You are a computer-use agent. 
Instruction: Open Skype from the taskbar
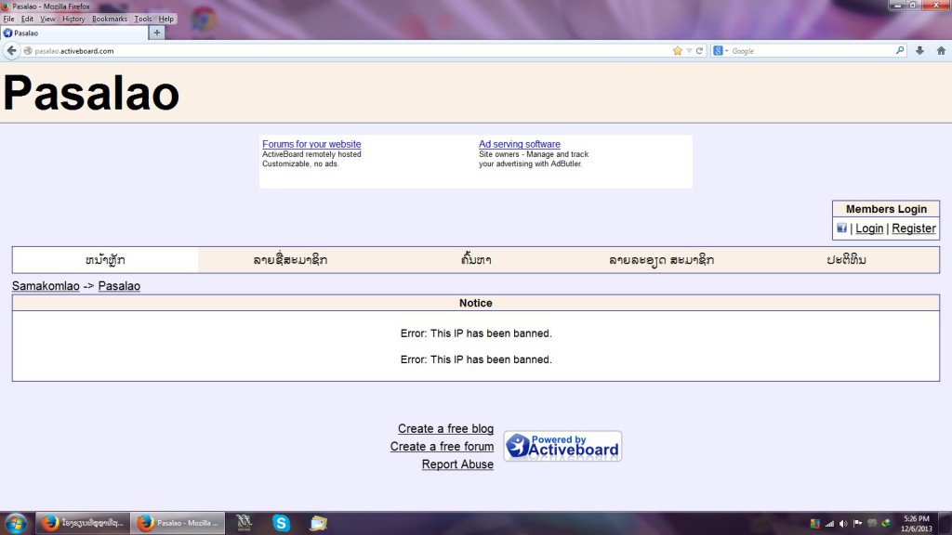point(281,523)
